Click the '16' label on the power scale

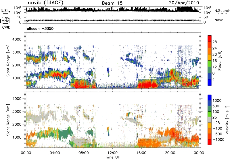point(214,61)
